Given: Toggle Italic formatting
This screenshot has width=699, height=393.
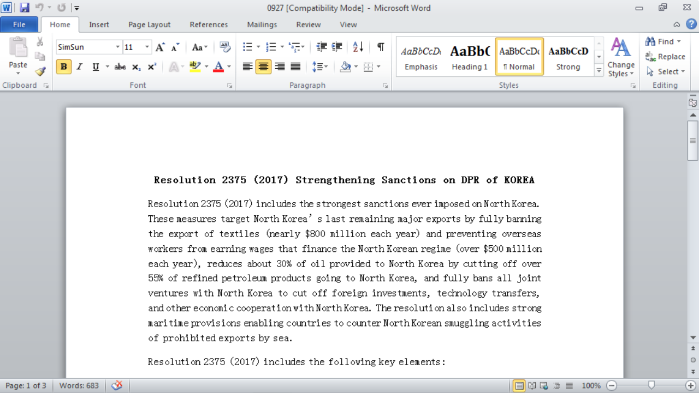Looking at the screenshot, I should pos(80,66).
